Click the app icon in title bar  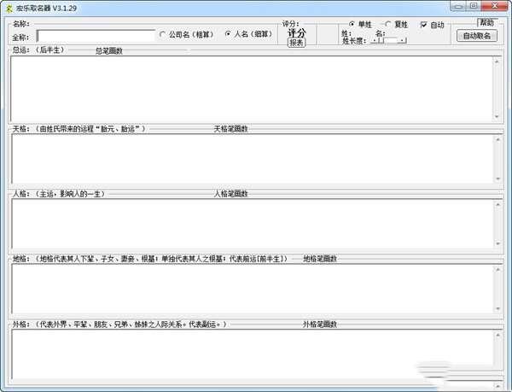click(9, 6)
